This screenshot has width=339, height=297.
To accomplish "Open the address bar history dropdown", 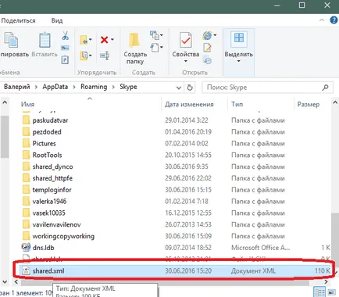I will [x=179, y=88].
